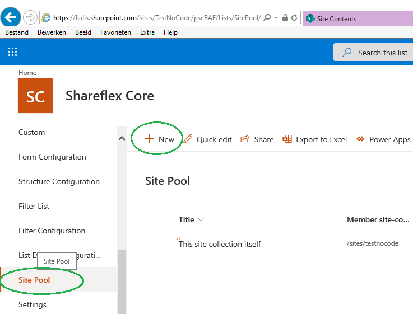Open the Member site-co… column header menu
This screenshot has height=314, width=413.
click(378, 219)
